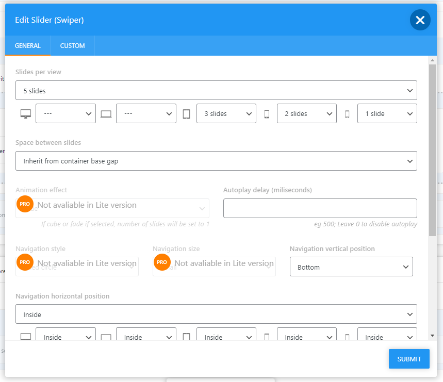Image resolution: width=443 pixels, height=382 pixels.
Task: Click the desktop monitor icon under Slides per view
Action: point(26,114)
